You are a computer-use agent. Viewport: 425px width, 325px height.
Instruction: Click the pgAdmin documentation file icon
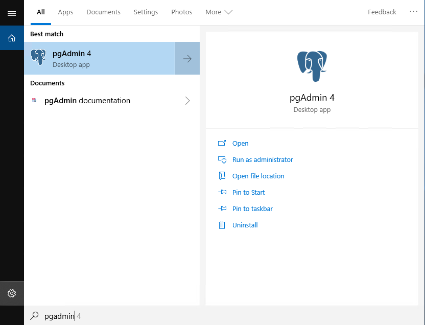[x=34, y=100]
